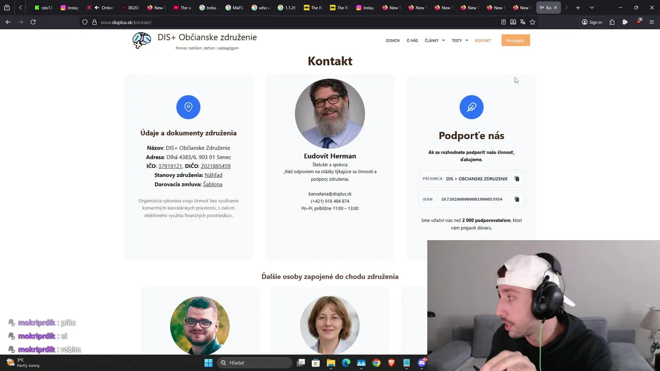Open the uBlock Origin extension icon

click(x=639, y=22)
